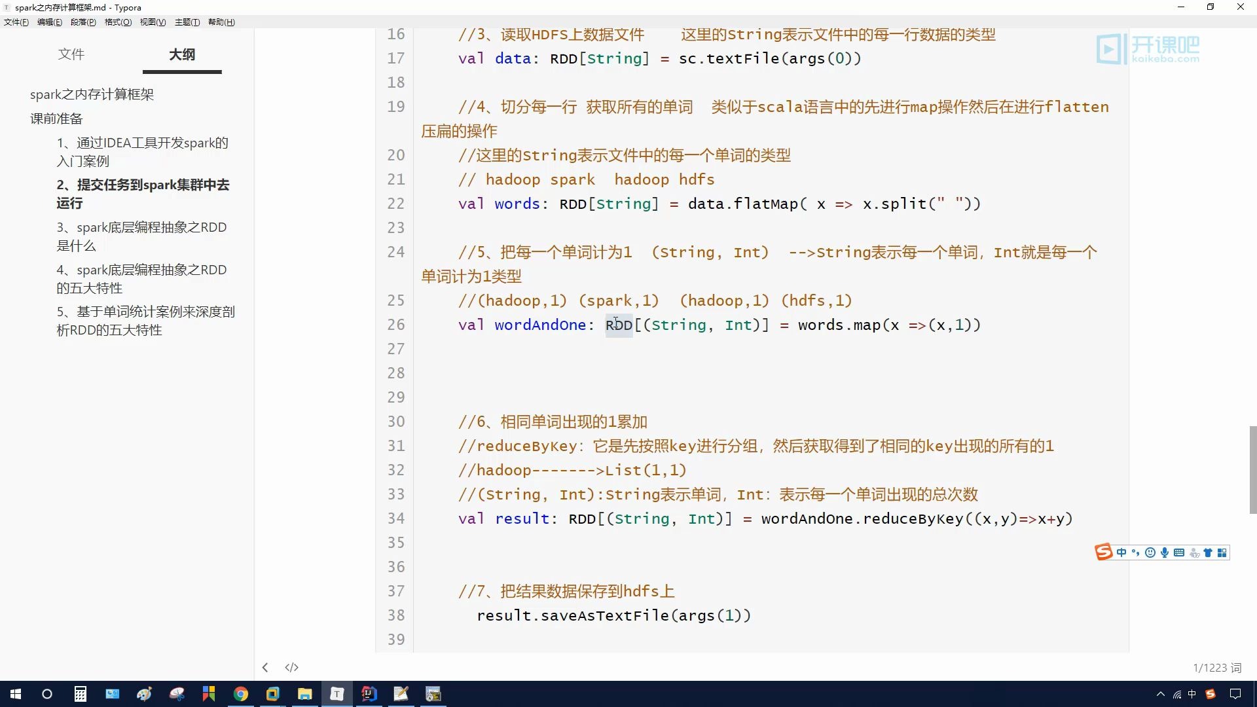This screenshot has height=707, width=1257.
Task: Select the 大纲 outline tab
Action: click(x=182, y=54)
